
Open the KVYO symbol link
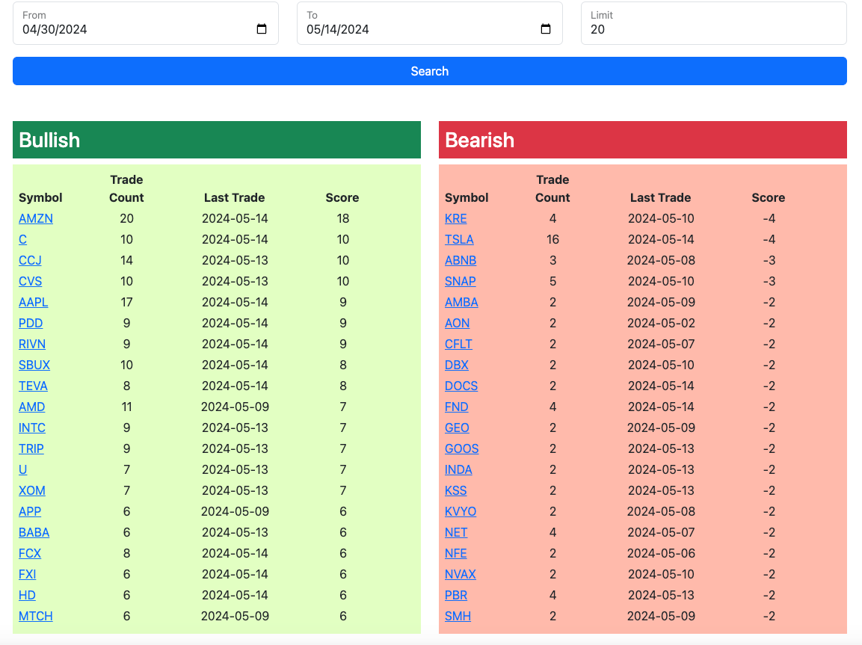pyautogui.click(x=461, y=511)
